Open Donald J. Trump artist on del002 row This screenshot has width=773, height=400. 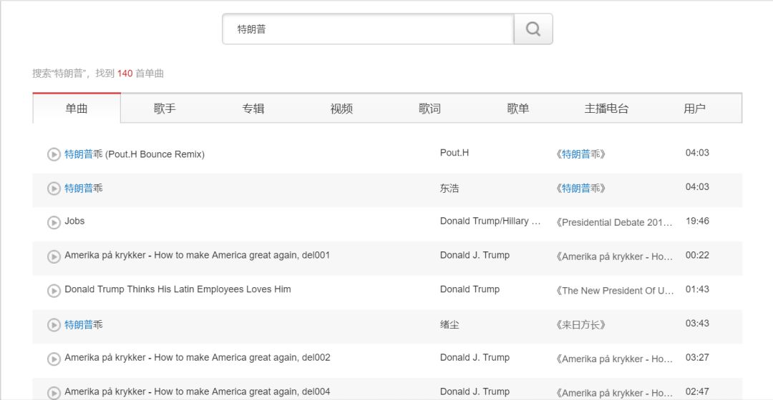pyautogui.click(x=475, y=357)
